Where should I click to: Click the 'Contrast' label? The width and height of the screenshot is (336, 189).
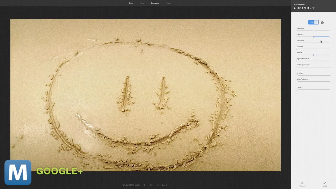click(x=300, y=34)
